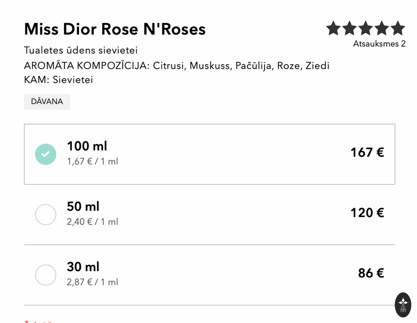Click the third rating star
Screen dimensions: 417x323
pos(366,28)
